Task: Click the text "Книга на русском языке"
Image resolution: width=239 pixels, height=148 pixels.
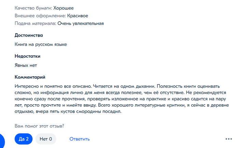Action: point(41,44)
